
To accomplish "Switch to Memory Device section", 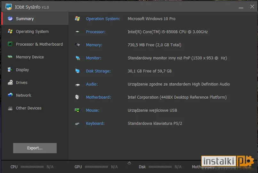I will (x=35, y=57).
